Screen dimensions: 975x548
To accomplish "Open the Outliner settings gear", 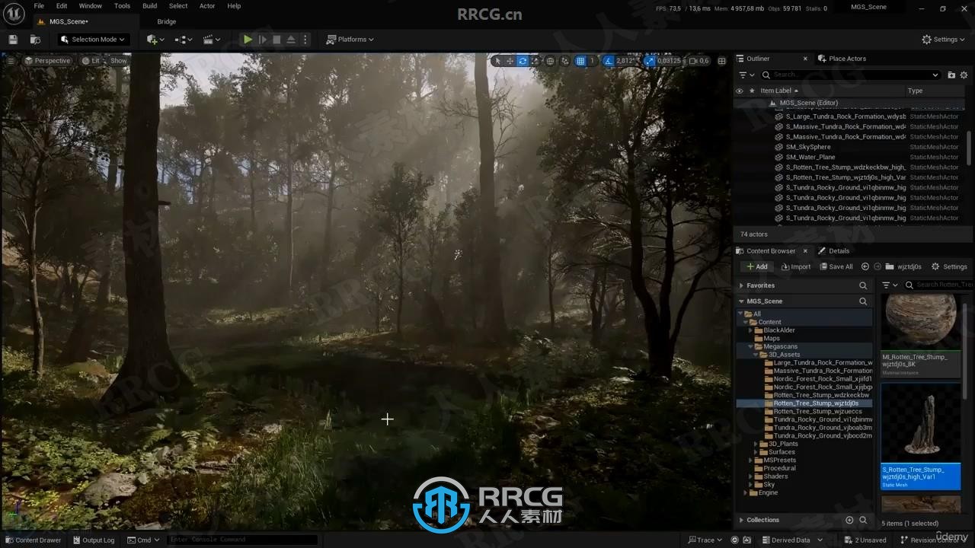I will (x=964, y=75).
